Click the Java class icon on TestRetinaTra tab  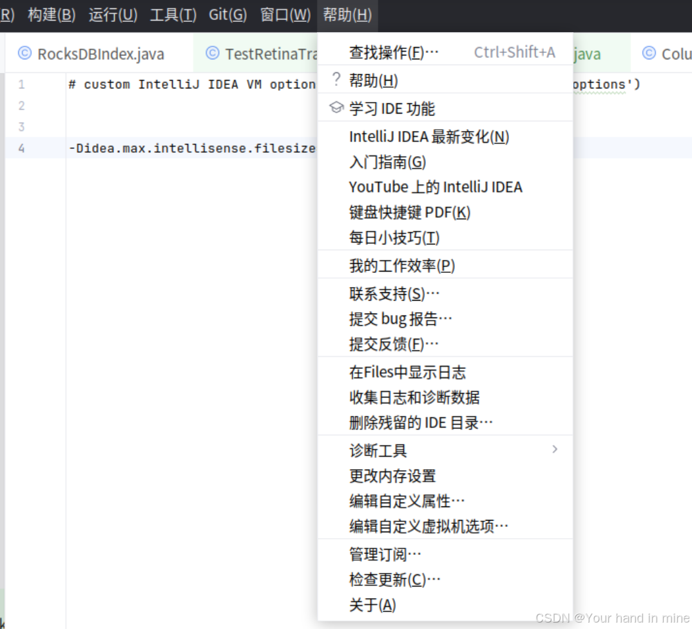point(213,54)
